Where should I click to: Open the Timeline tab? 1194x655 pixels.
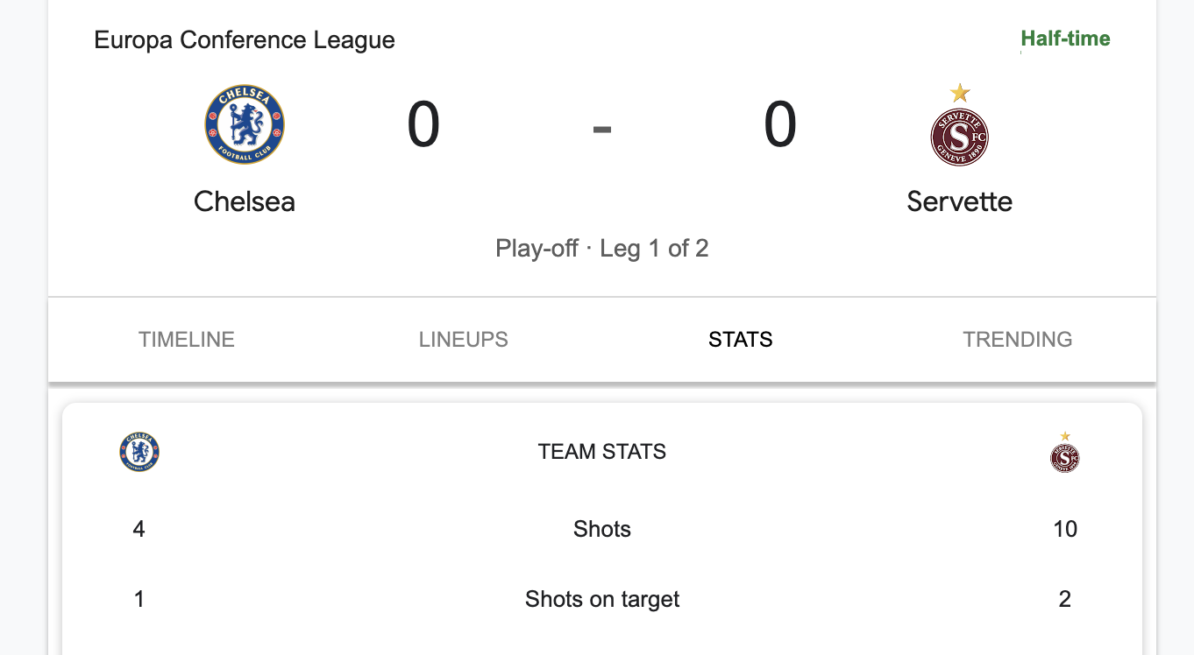(187, 340)
